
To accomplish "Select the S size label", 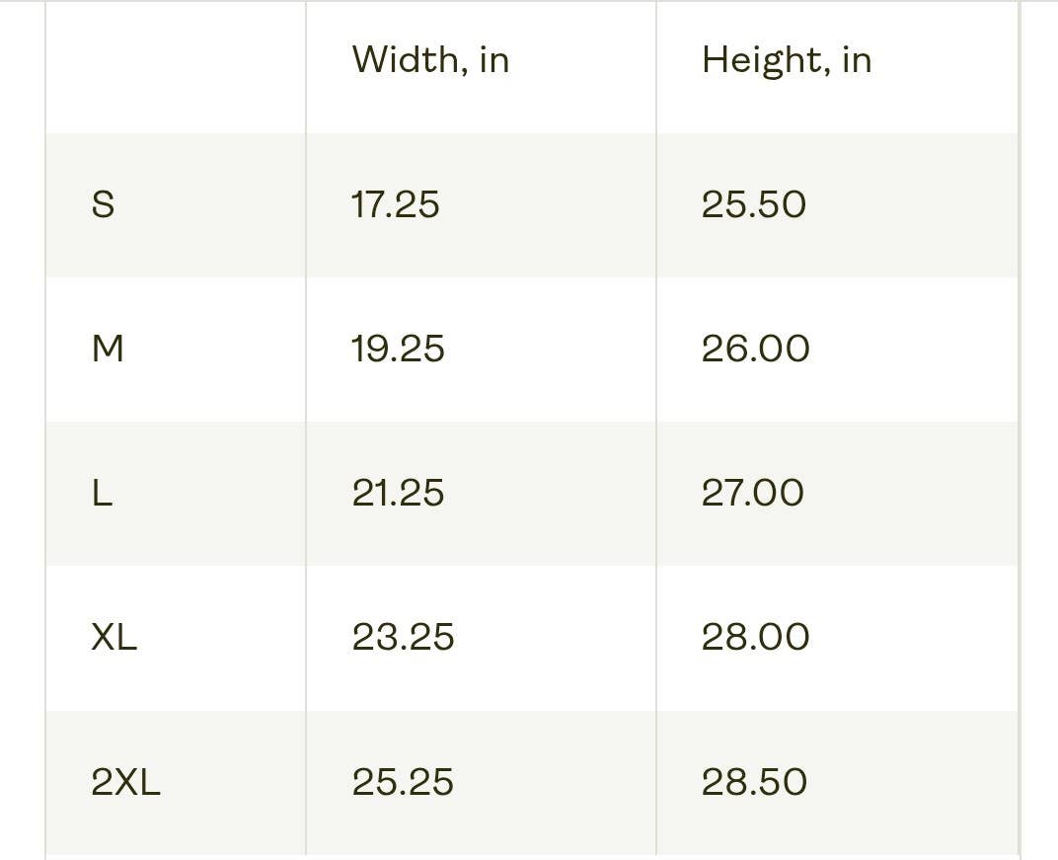I will (x=103, y=204).
